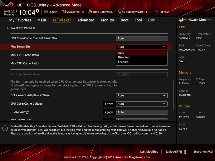Screen dimensions: 215x161
Task: Click the +3.3V 3.376 V reading
Action: coord(183,129)
